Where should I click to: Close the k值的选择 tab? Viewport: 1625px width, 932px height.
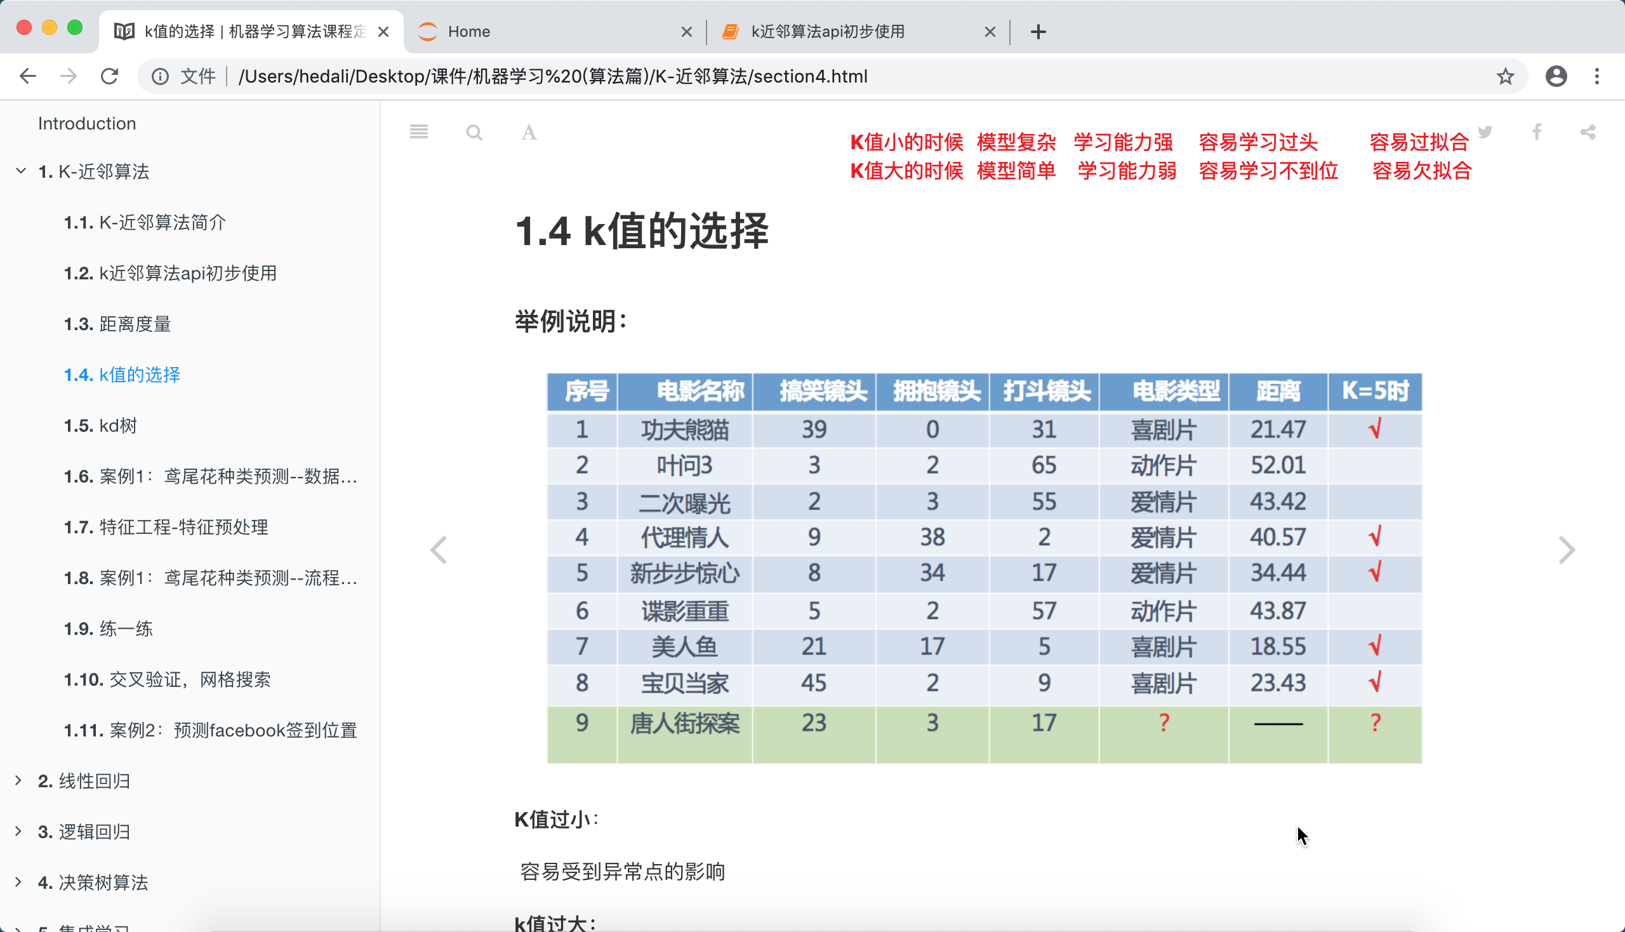click(x=383, y=31)
